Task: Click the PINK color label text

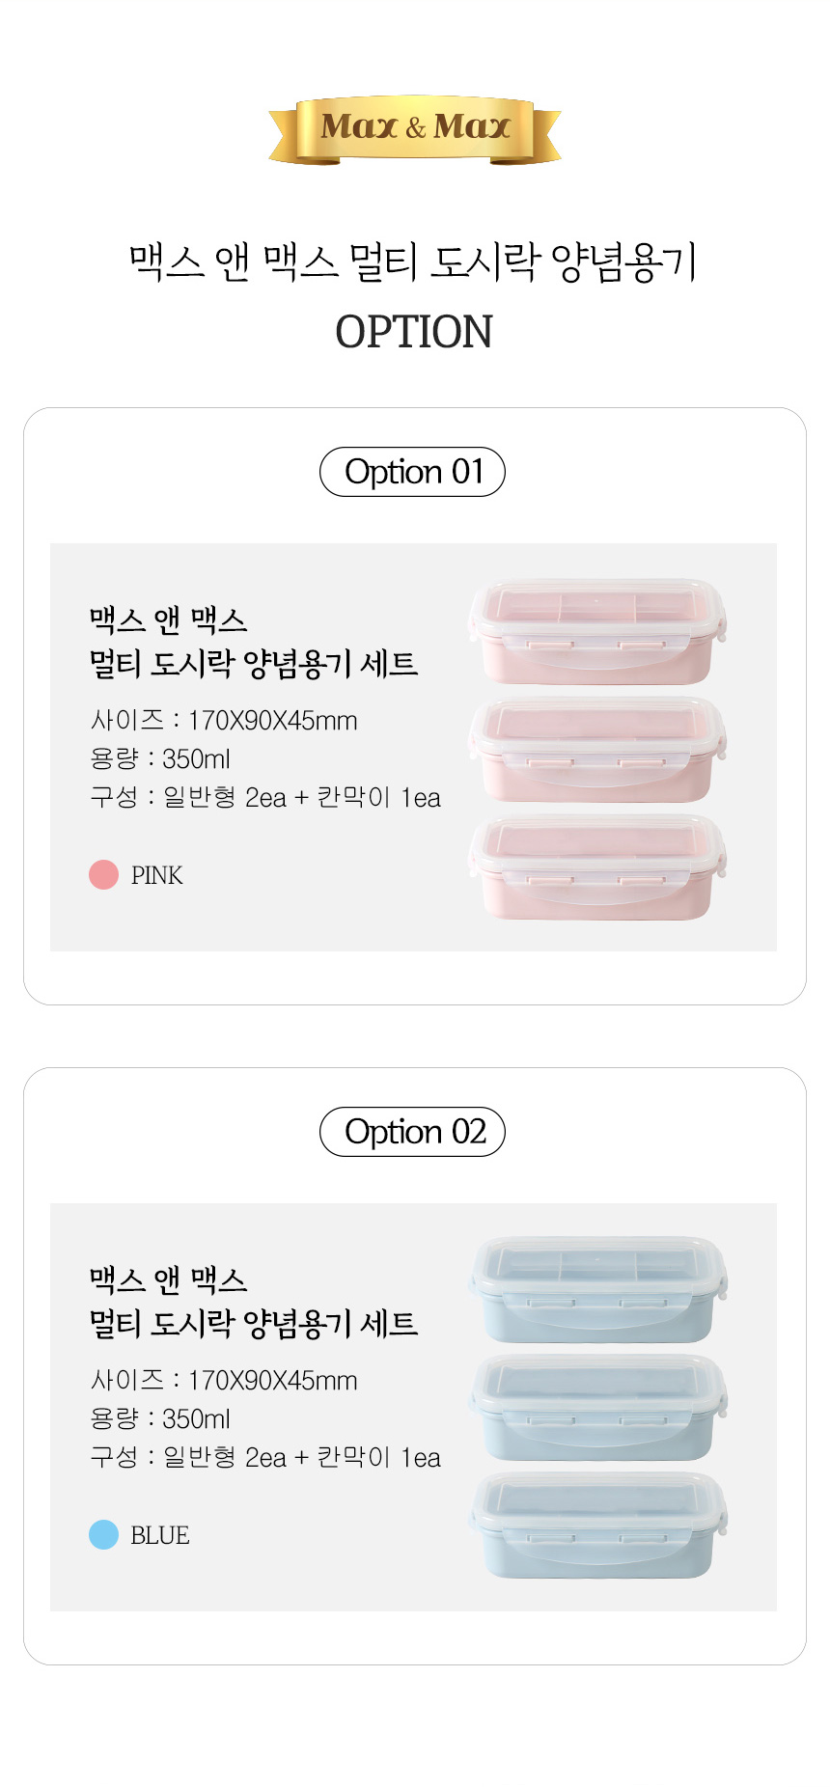Action: coord(156,875)
